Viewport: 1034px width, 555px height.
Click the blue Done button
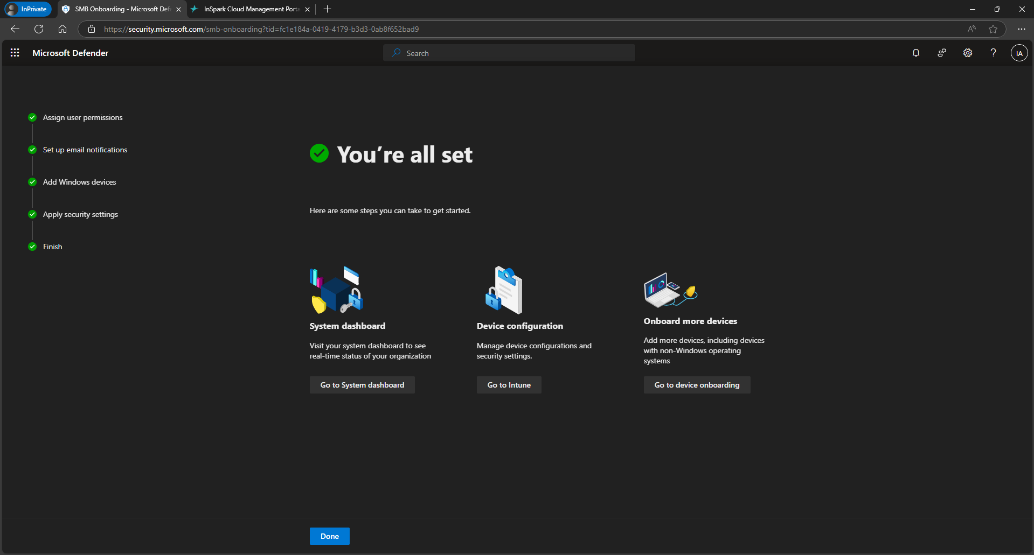[330, 536]
